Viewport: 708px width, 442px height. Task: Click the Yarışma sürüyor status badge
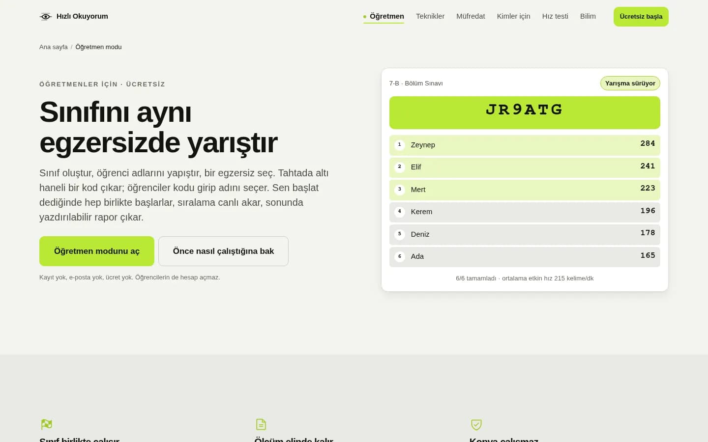pos(630,83)
